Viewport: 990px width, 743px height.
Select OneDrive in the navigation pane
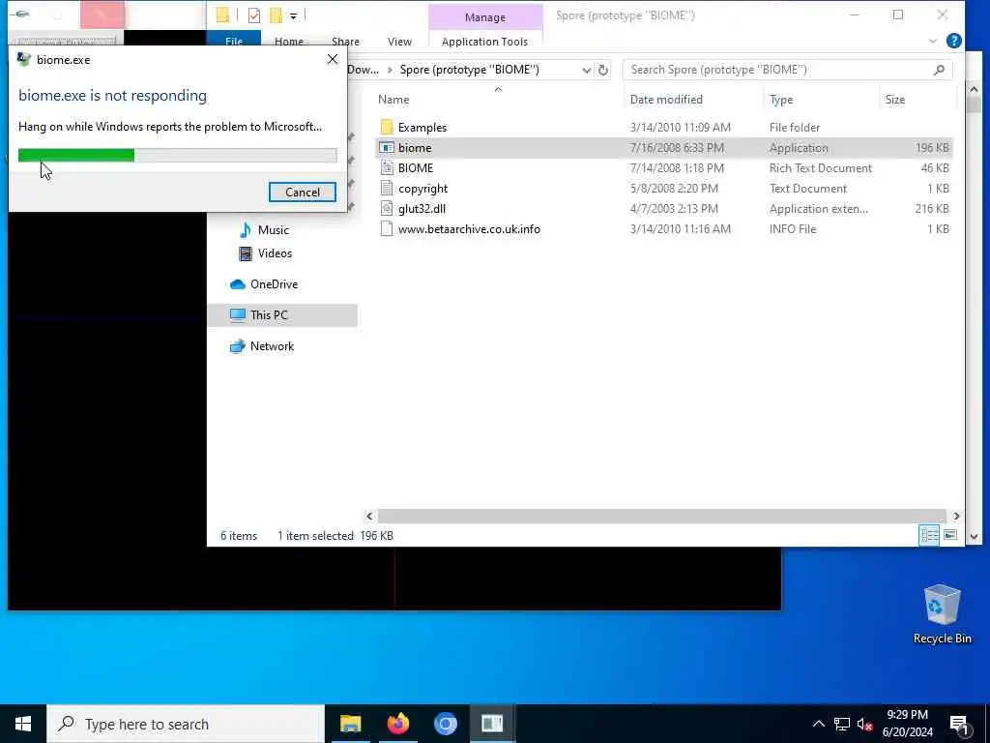tap(274, 284)
